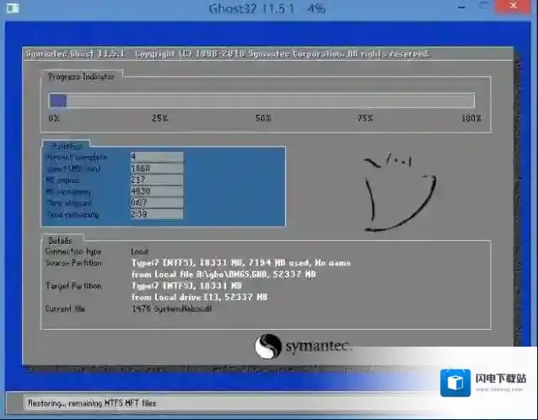
Task: Click the Time remaining value 2:39
Action: pos(156,215)
